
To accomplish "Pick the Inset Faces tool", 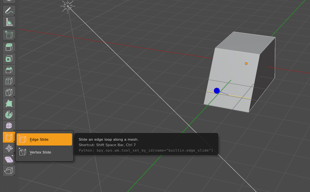I will pyautogui.click(x=9, y=59).
